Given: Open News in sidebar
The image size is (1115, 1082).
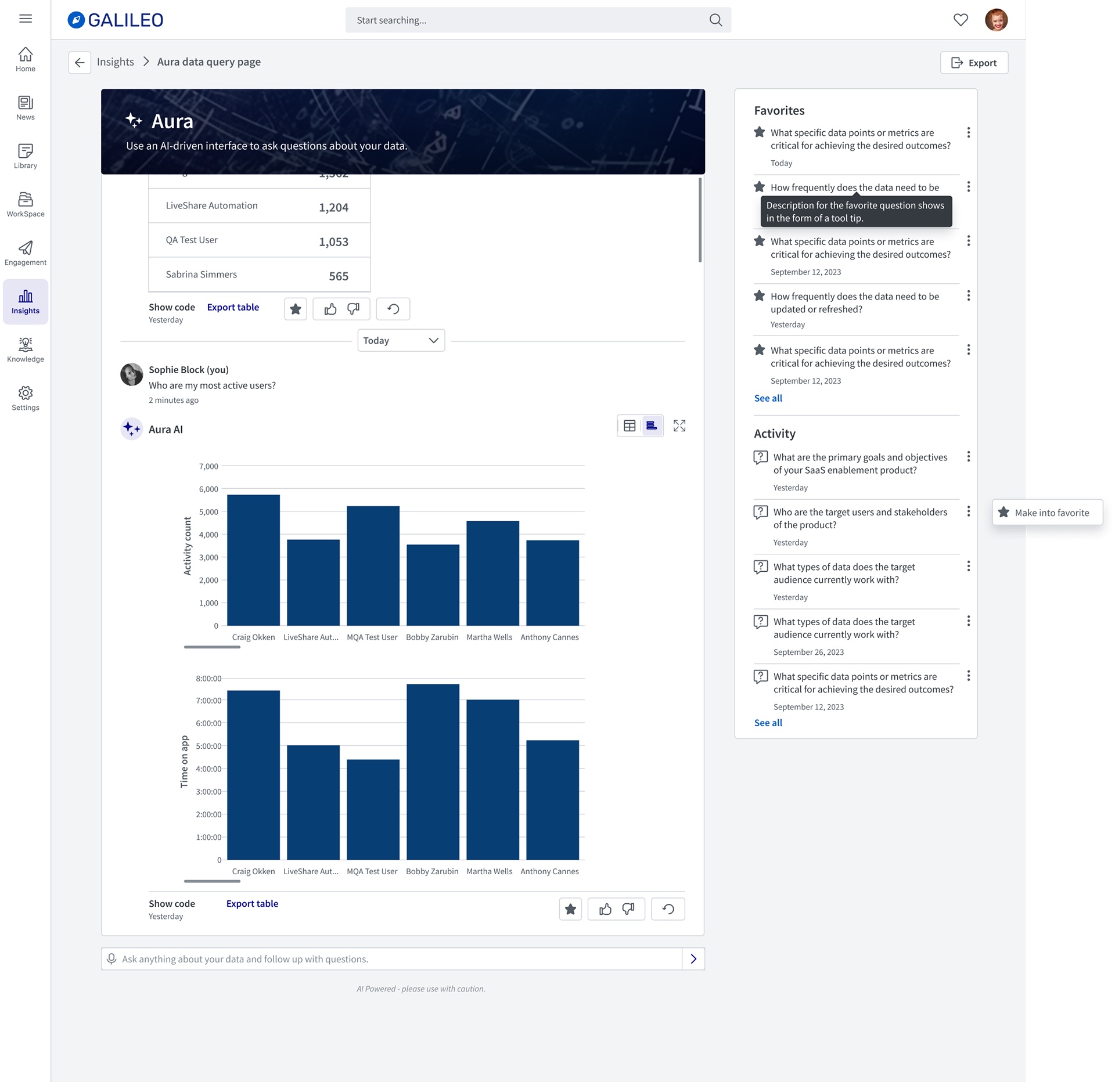Looking at the screenshot, I should (x=26, y=108).
